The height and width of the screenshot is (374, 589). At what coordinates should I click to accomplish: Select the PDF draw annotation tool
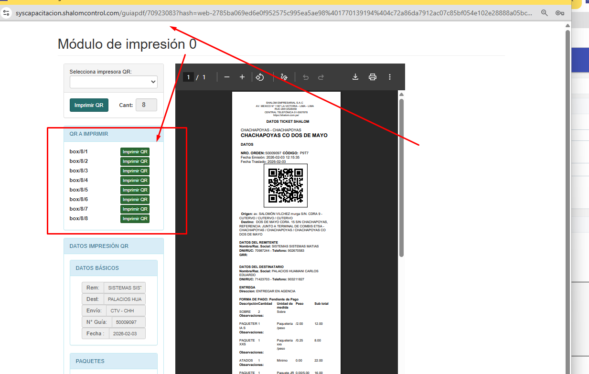coord(284,77)
